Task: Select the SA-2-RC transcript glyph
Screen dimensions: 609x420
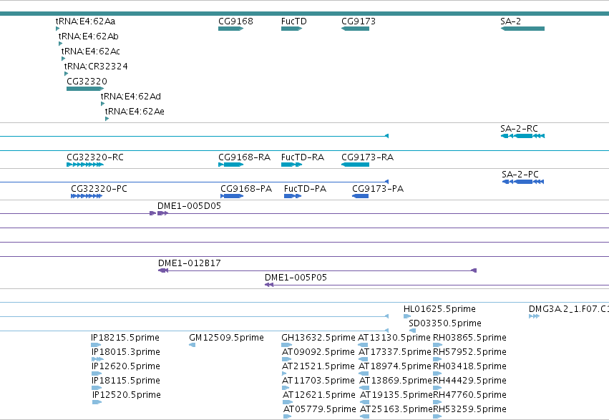Action: click(522, 136)
